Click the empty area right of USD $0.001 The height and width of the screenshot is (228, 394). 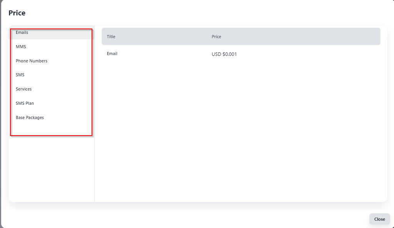click(x=308, y=54)
